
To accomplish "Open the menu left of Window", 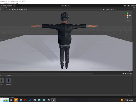I will (x=6, y=3).
